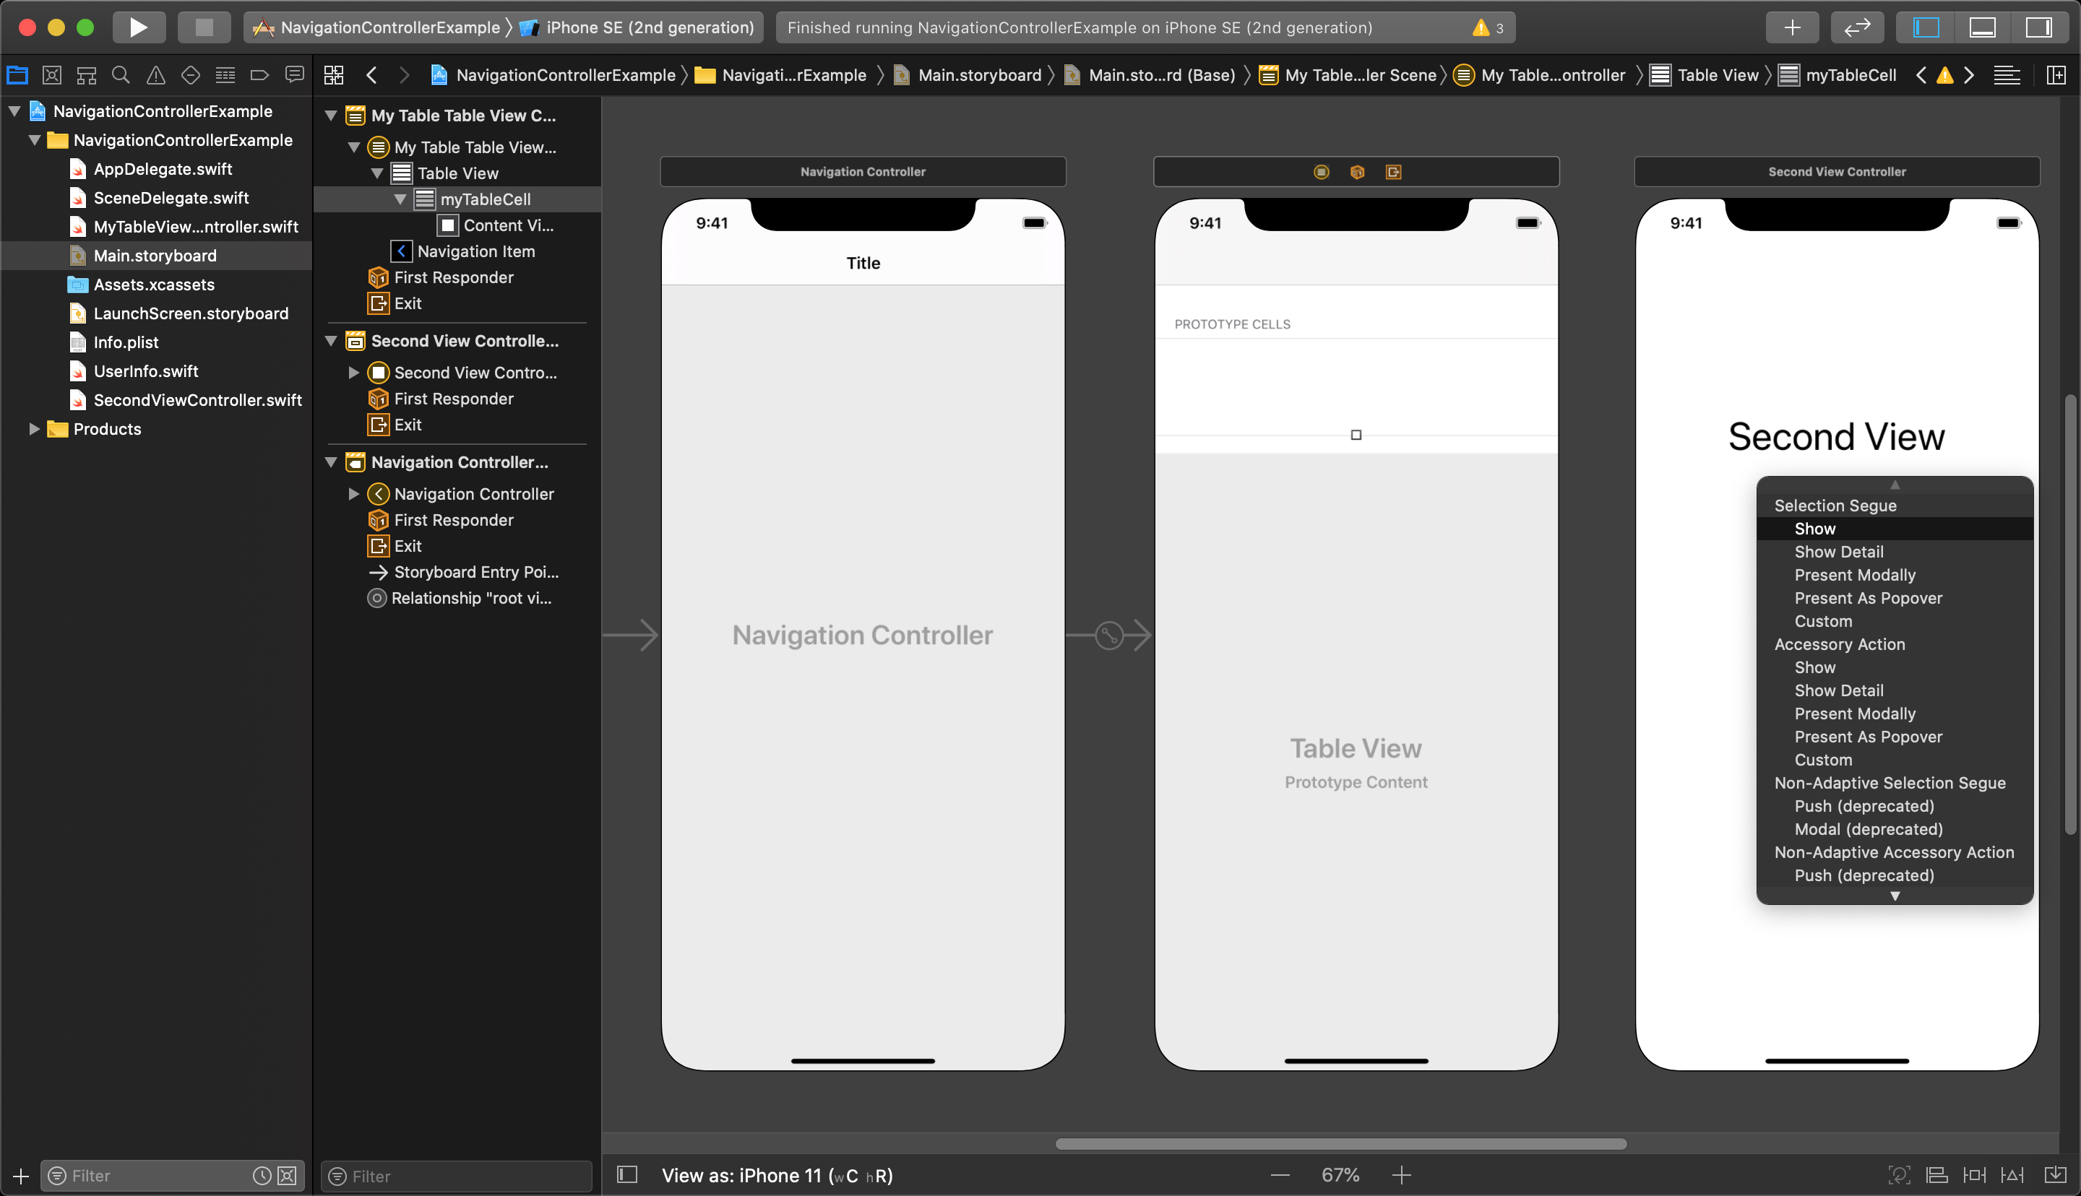The image size is (2081, 1196).
Task: Click View as: iPhone 11 button
Action: pos(776,1176)
